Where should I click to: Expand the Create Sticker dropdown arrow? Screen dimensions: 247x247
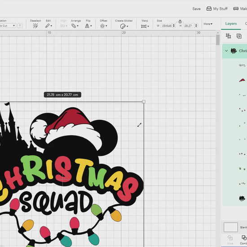pos(127,26)
